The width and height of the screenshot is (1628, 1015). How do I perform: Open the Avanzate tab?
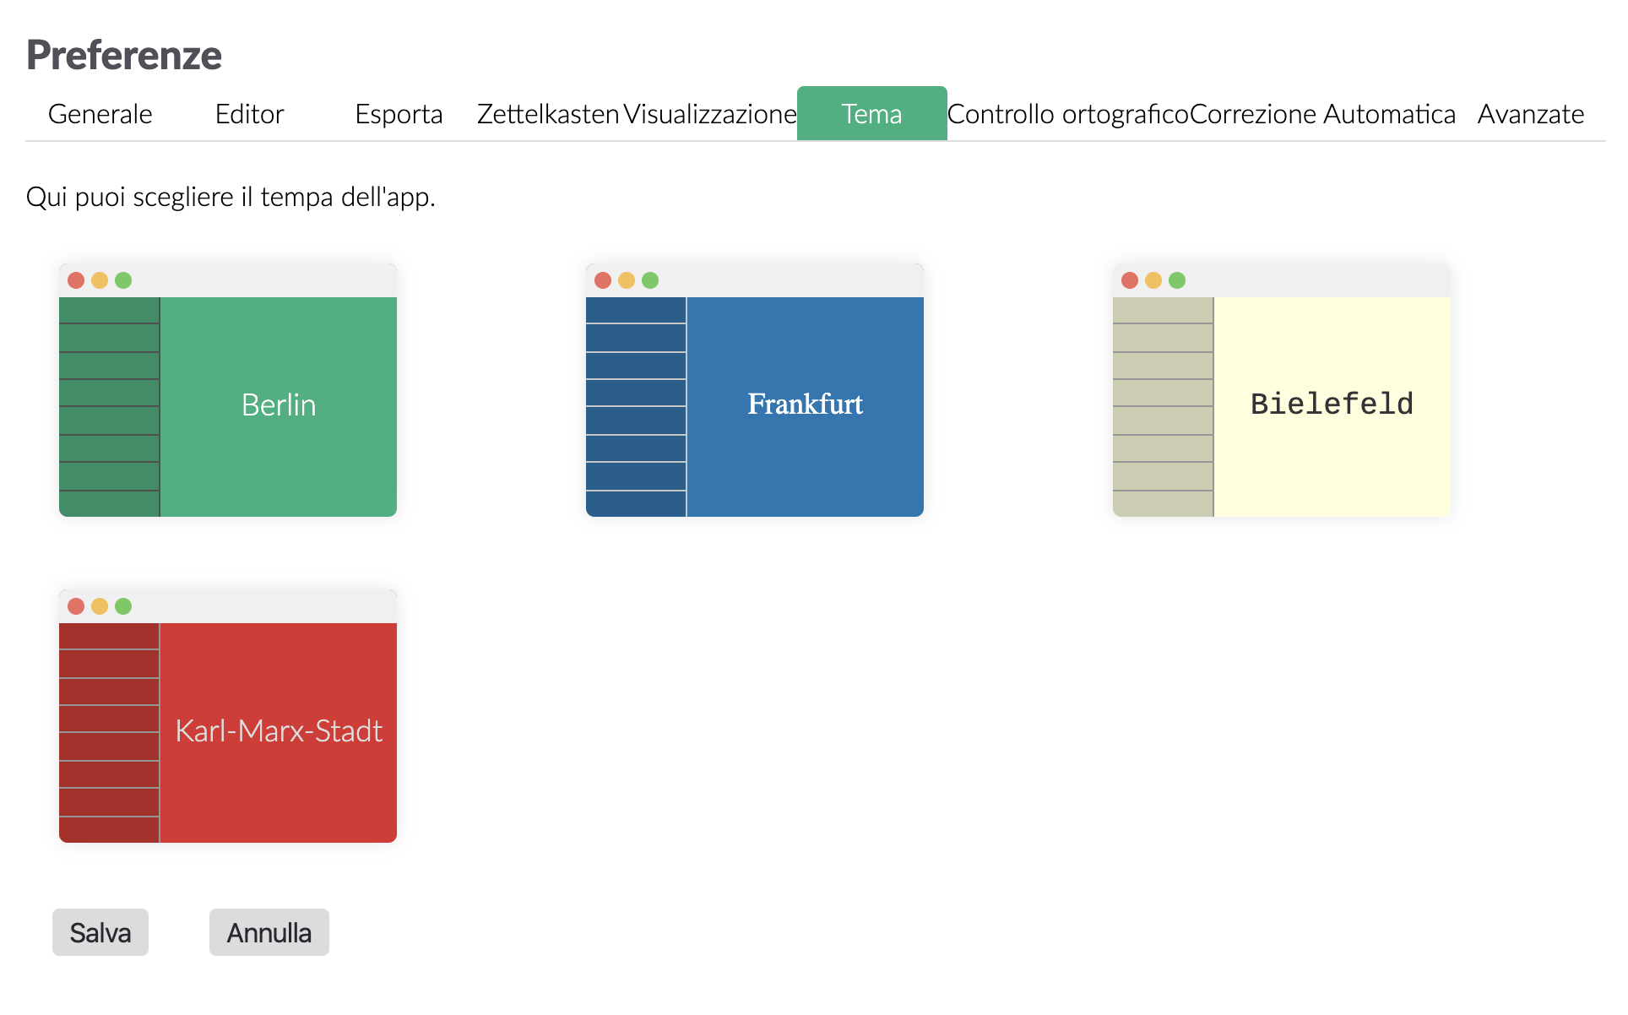click(1530, 114)
